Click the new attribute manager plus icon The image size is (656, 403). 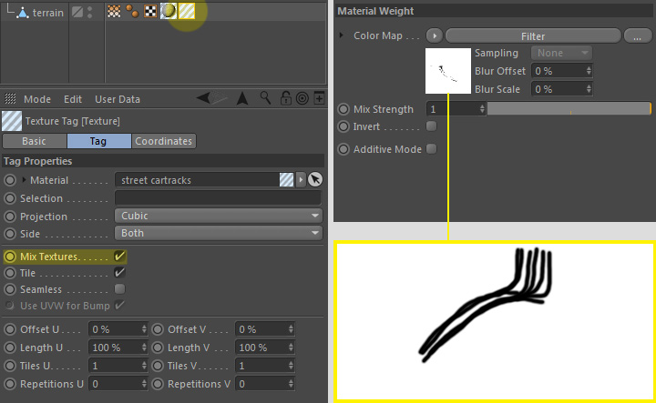[318, 98]
